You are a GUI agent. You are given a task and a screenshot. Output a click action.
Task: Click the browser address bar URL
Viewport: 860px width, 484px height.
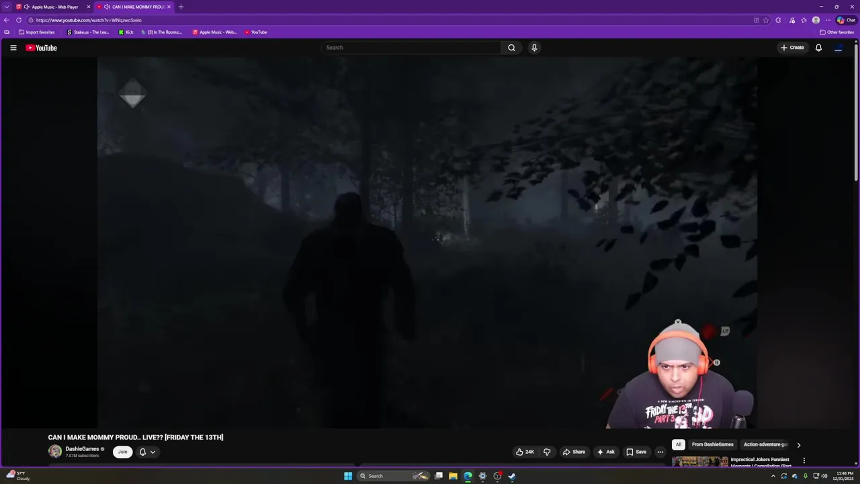point(89,20)
